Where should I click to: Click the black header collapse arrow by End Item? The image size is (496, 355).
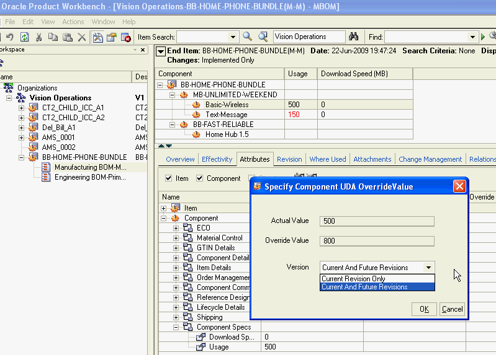point(161,51)
